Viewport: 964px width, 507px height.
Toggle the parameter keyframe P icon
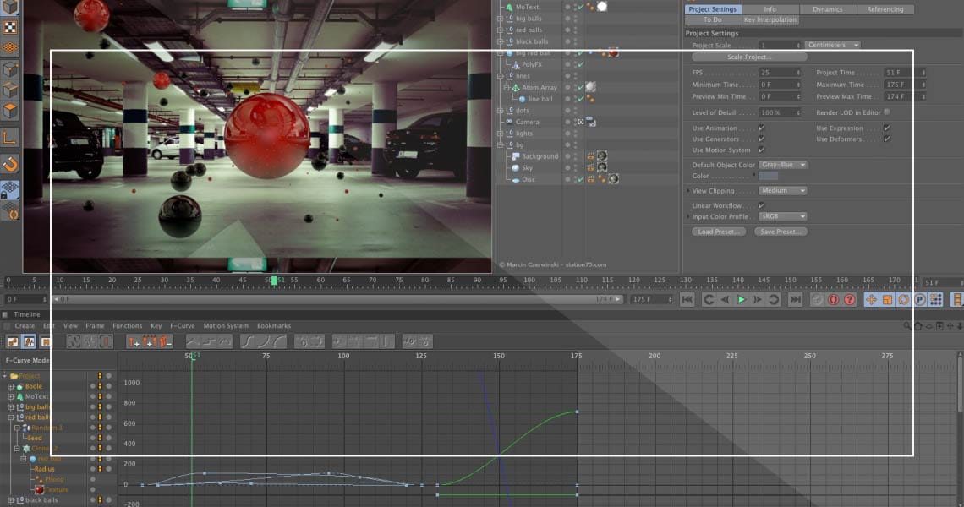[919, 300]
